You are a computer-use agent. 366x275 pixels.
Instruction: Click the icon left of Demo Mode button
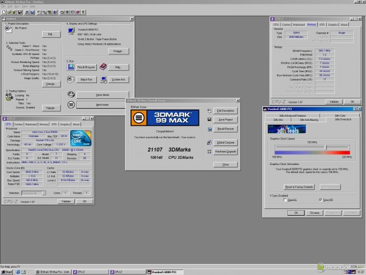pos(71,94)
